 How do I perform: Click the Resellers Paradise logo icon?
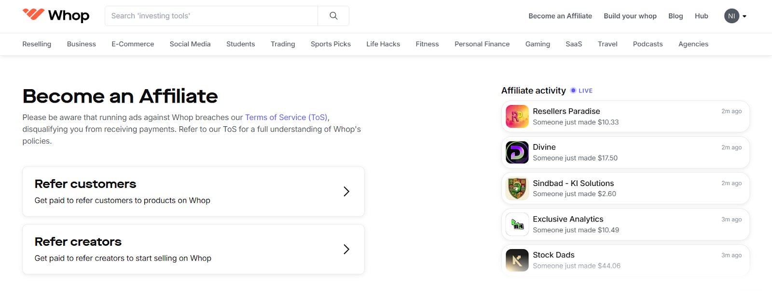[517, 116]
